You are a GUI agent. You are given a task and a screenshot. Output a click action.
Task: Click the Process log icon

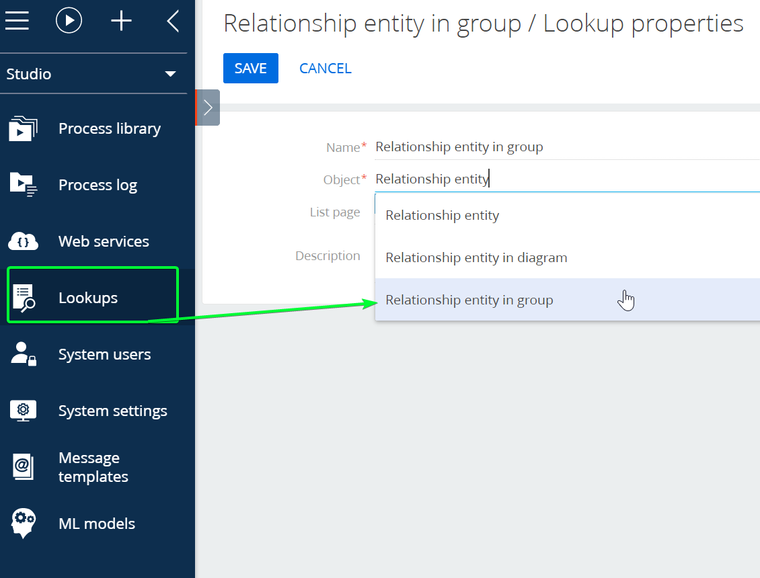24,185
